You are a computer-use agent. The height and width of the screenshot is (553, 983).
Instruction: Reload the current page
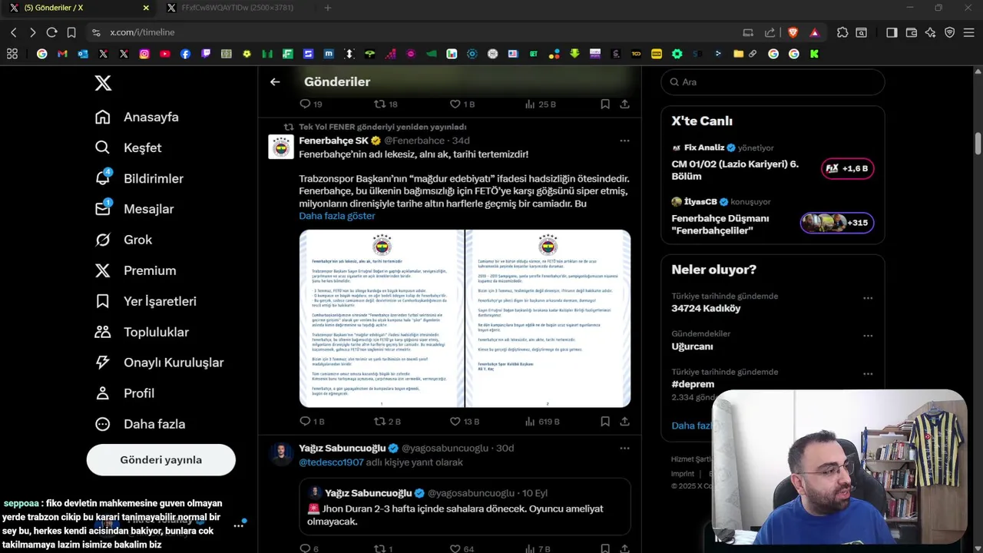click(51, 32)
